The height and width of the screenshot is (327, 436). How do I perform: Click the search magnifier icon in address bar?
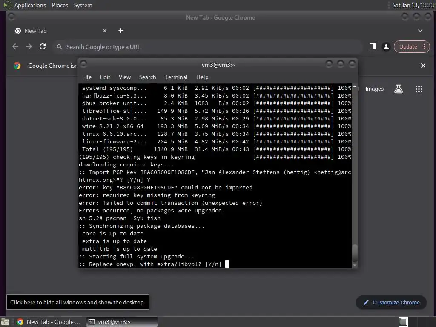click(59, 47)
